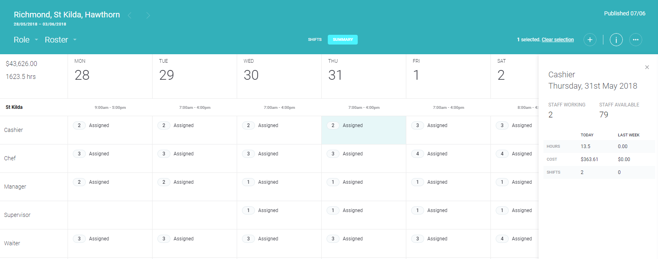Click the Richmond, St Kilda, Hawthorn title
Image resolution: width=658 pixels, height=259 pixels.
67,15
